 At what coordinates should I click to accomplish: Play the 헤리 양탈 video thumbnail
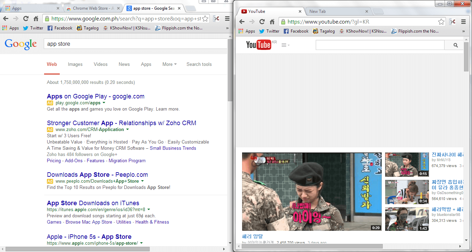tap(312, 192)
